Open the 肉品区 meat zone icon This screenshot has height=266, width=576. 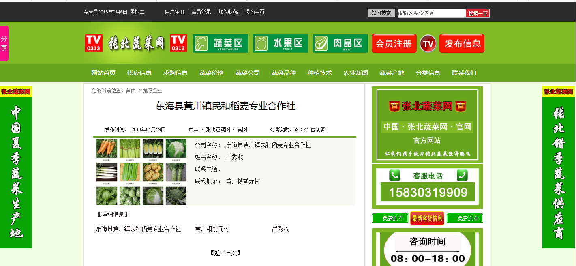pyautogui.click(x=340, y=43)
